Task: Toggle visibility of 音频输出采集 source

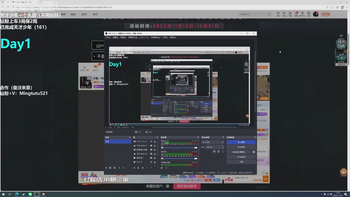Action: pyautogui.click(x=151, y=150)
